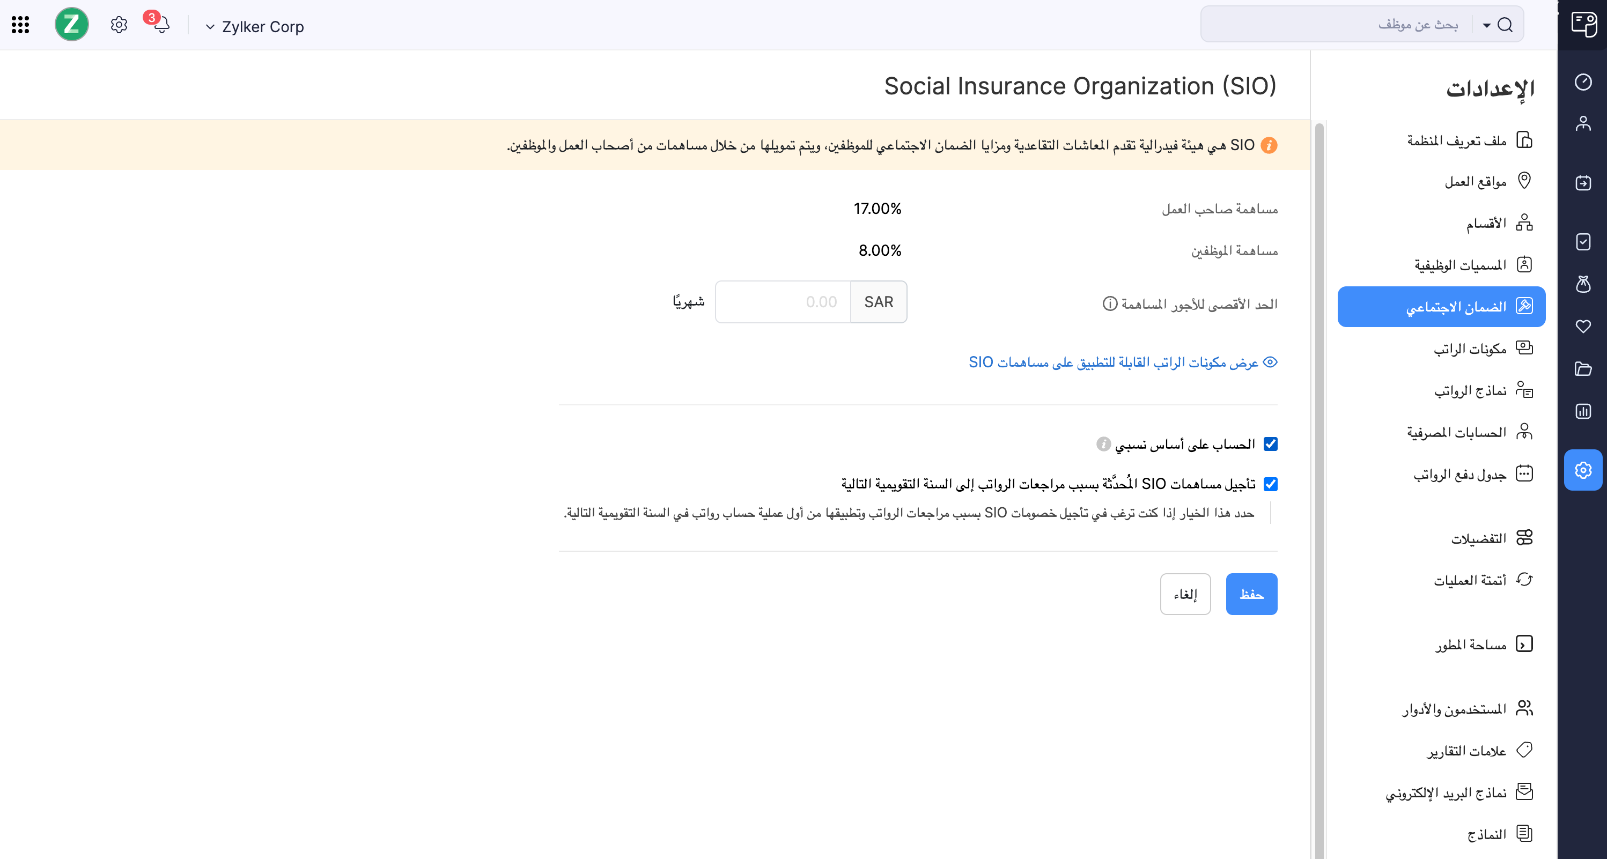Viewport: 1607px width, 859px height.
Task: Uncheck the deferral of SIO contributions checkbox
Action: (x=1270, y=484)
